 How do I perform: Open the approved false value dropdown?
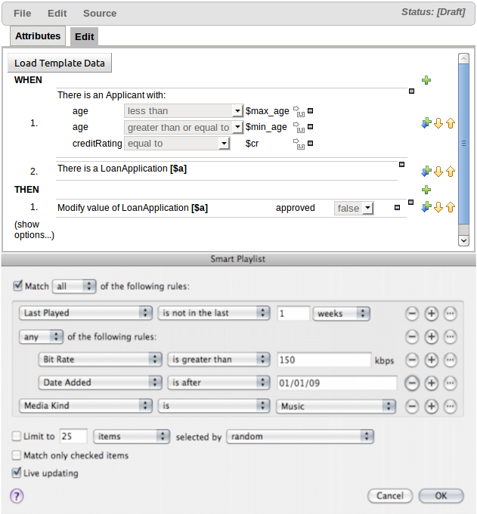point(355,208)
